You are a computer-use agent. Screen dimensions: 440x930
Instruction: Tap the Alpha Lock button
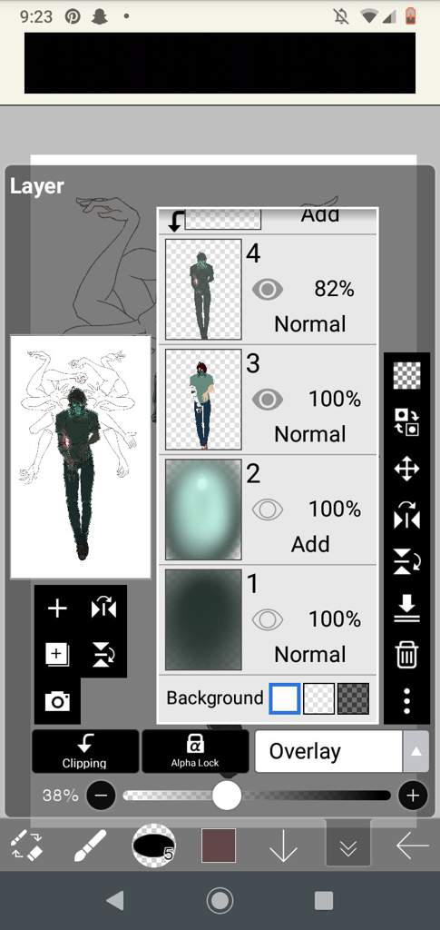coord(195,751)
